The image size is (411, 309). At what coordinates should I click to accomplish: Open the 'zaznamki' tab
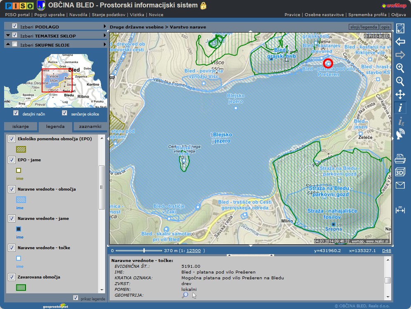[91, 127]
